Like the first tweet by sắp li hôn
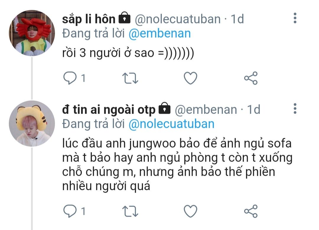 190,78
